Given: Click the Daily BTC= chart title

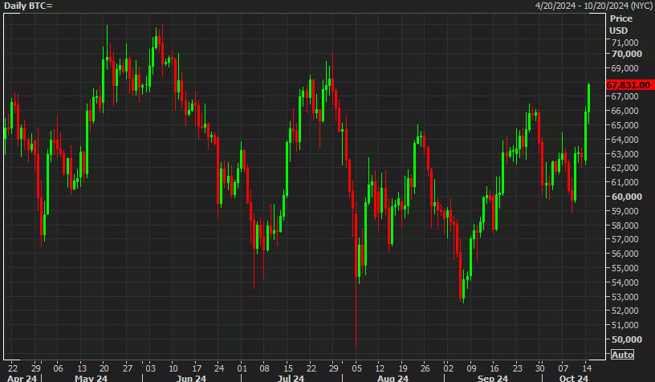Looking at the screenshot, I should [x=28, y=6].
